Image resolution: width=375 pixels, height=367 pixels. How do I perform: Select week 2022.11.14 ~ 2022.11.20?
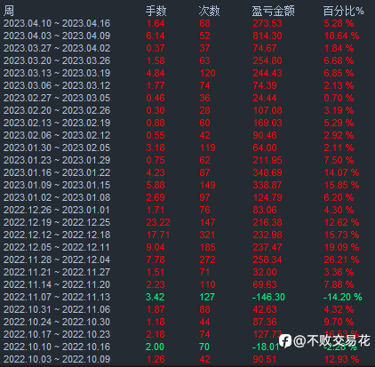57,284
